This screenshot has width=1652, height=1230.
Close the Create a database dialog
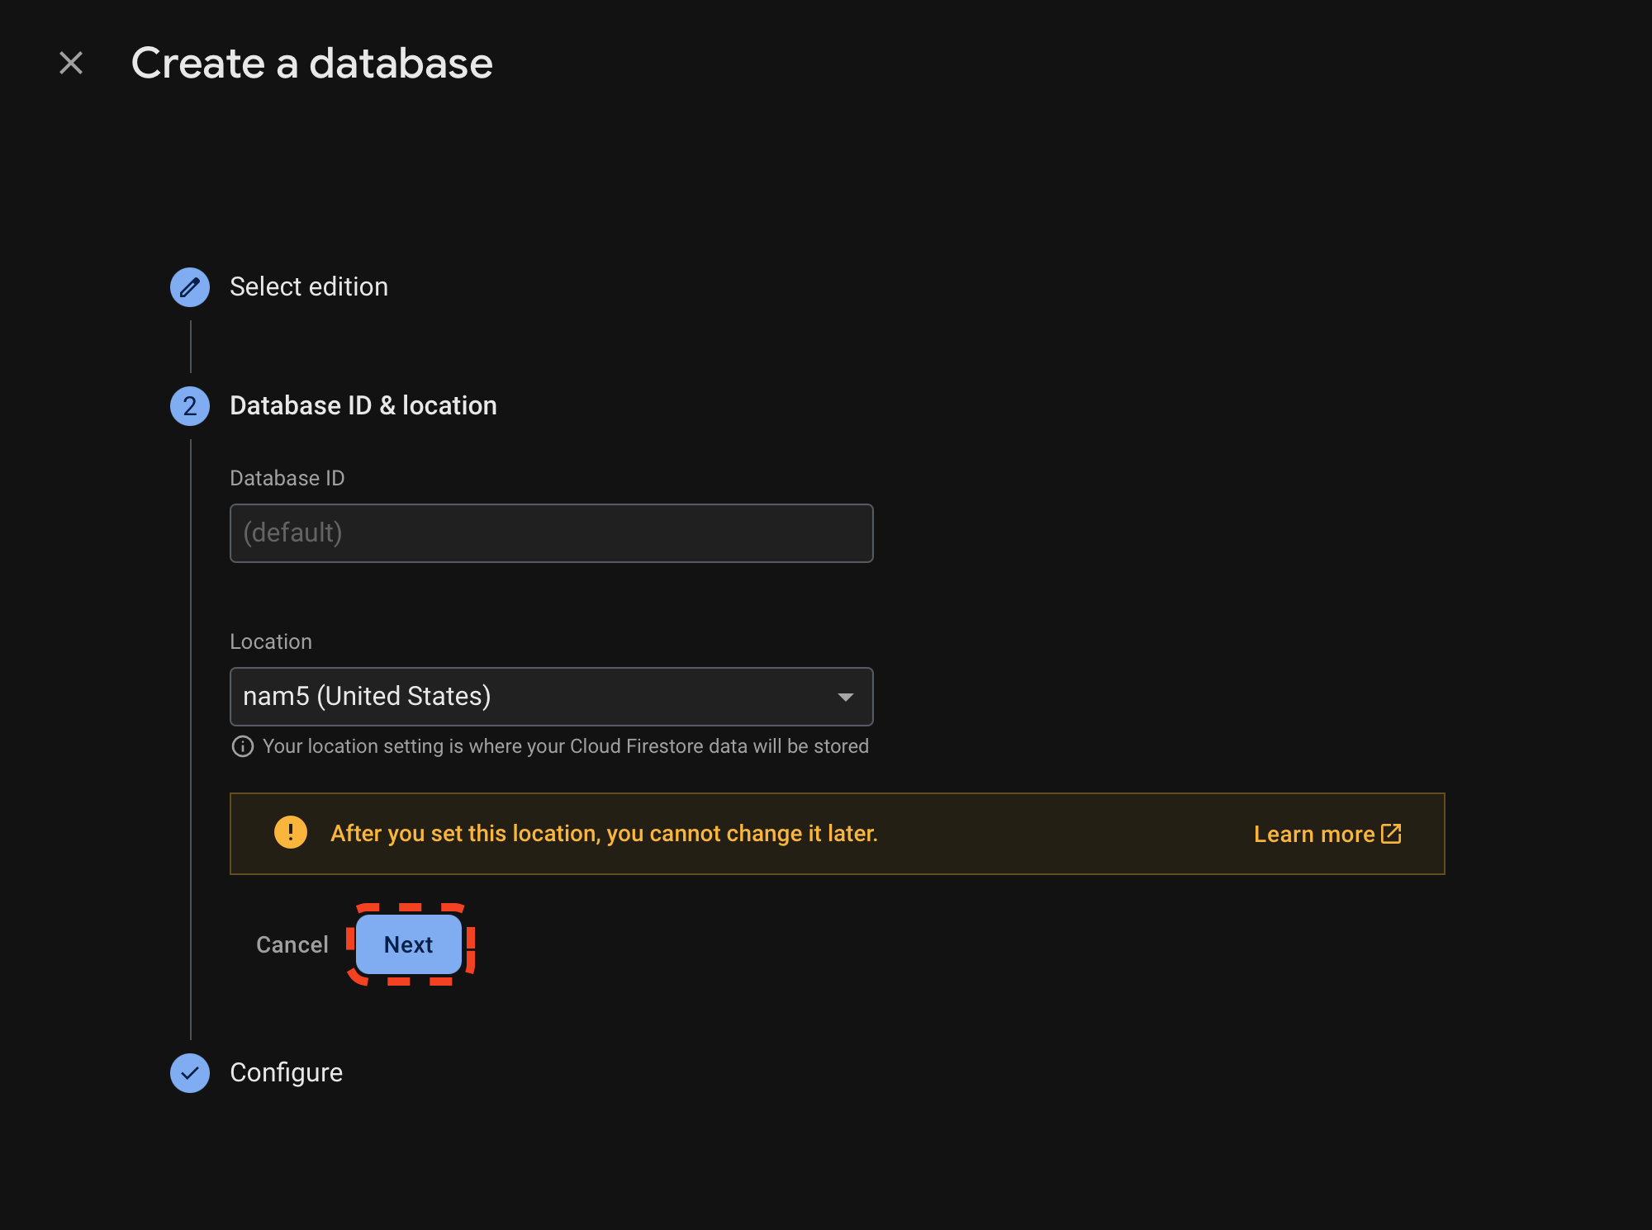point(69,62)
